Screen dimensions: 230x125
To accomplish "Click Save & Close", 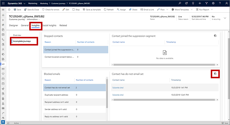I will [x=32, y=10].
